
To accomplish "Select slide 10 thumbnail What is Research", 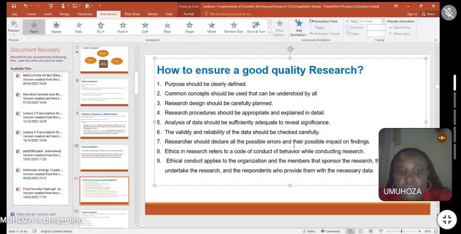I will (104, 158).
